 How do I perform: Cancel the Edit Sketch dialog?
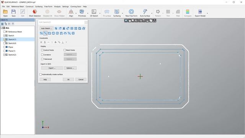point(81,79)
